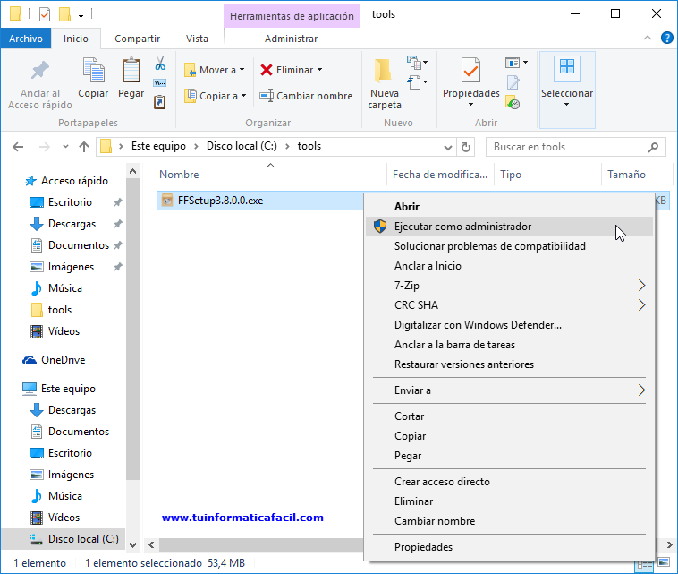Switch to Details view icon
This screenshot has width=678, height=574.
(644, 565)
